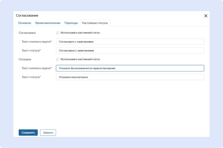
Task: Switch to the Основное tab
Action: pyautogui.click(x=25, y=23)
